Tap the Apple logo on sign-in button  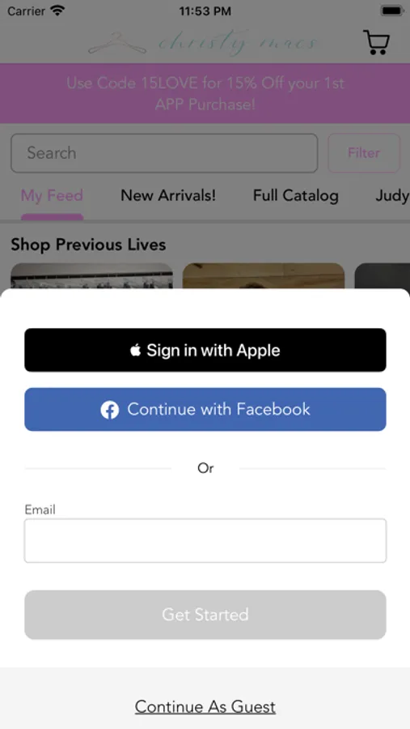point(136,350)
